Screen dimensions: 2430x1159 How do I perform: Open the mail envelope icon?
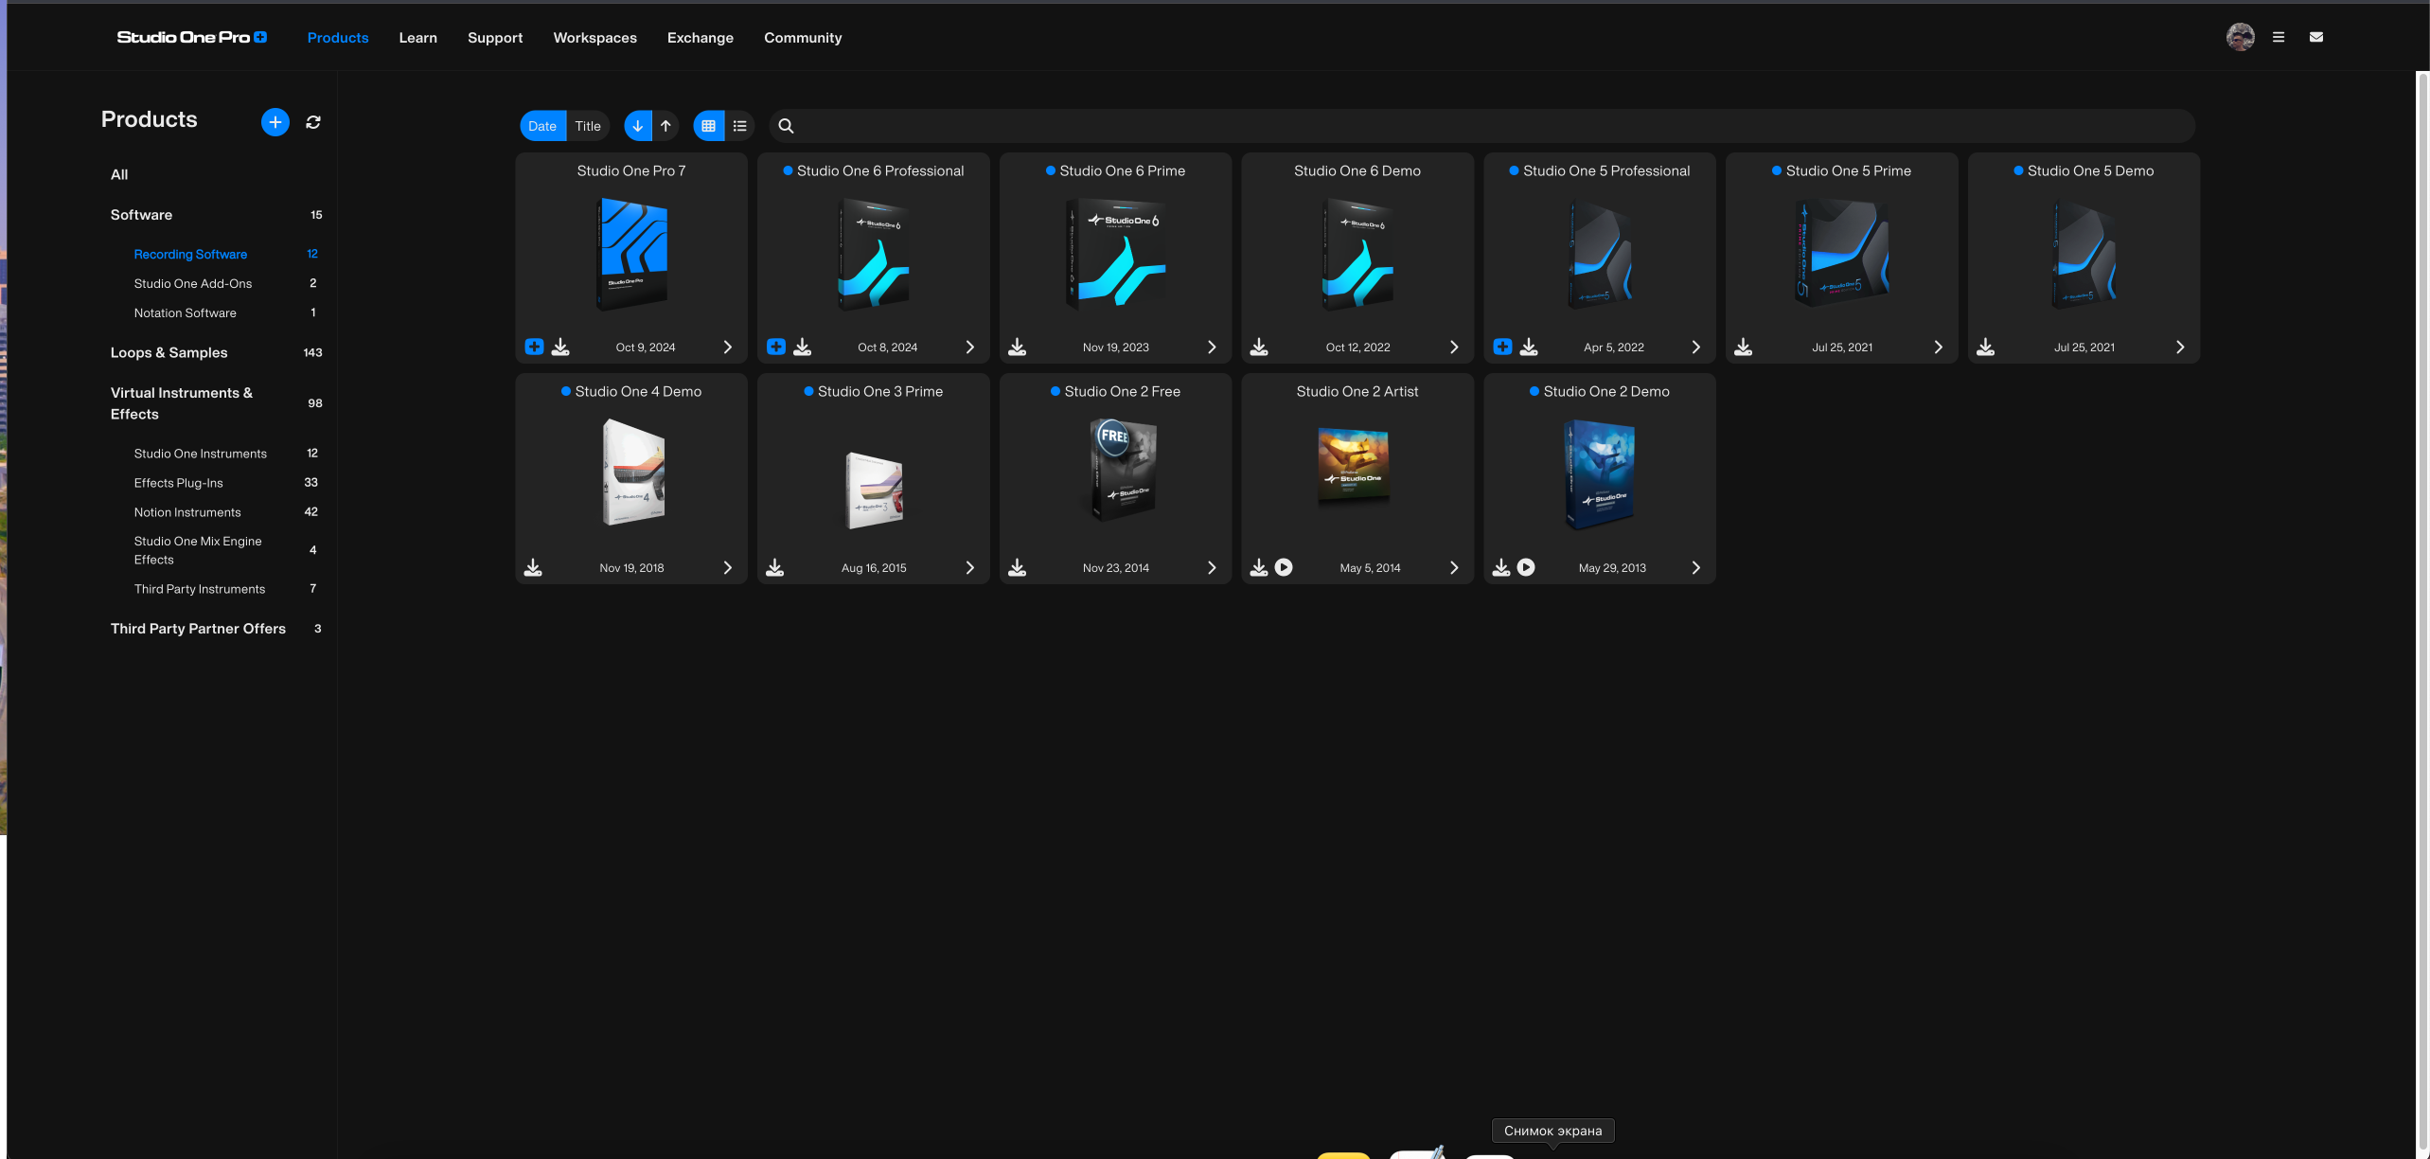(x=2316, y=37)
